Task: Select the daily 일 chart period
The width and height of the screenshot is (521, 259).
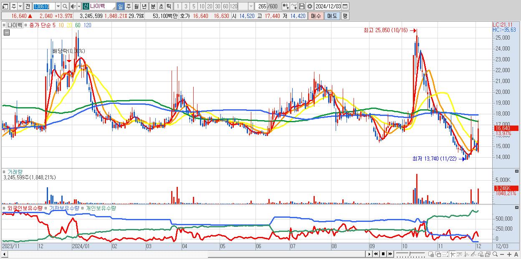Action: pos(120,6)
